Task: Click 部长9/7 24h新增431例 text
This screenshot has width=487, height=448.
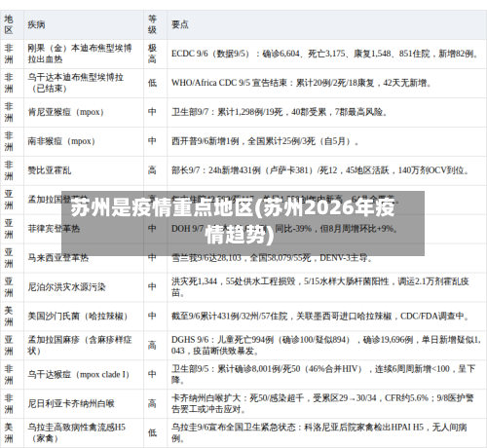Action: point(320,170)
